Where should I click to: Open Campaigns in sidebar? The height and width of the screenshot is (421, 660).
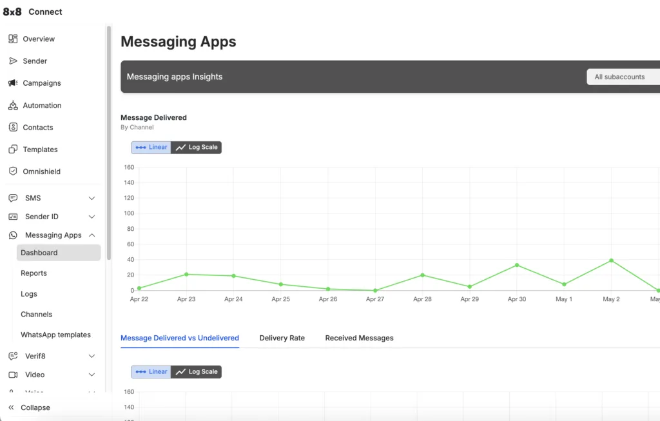pos(42,83)
